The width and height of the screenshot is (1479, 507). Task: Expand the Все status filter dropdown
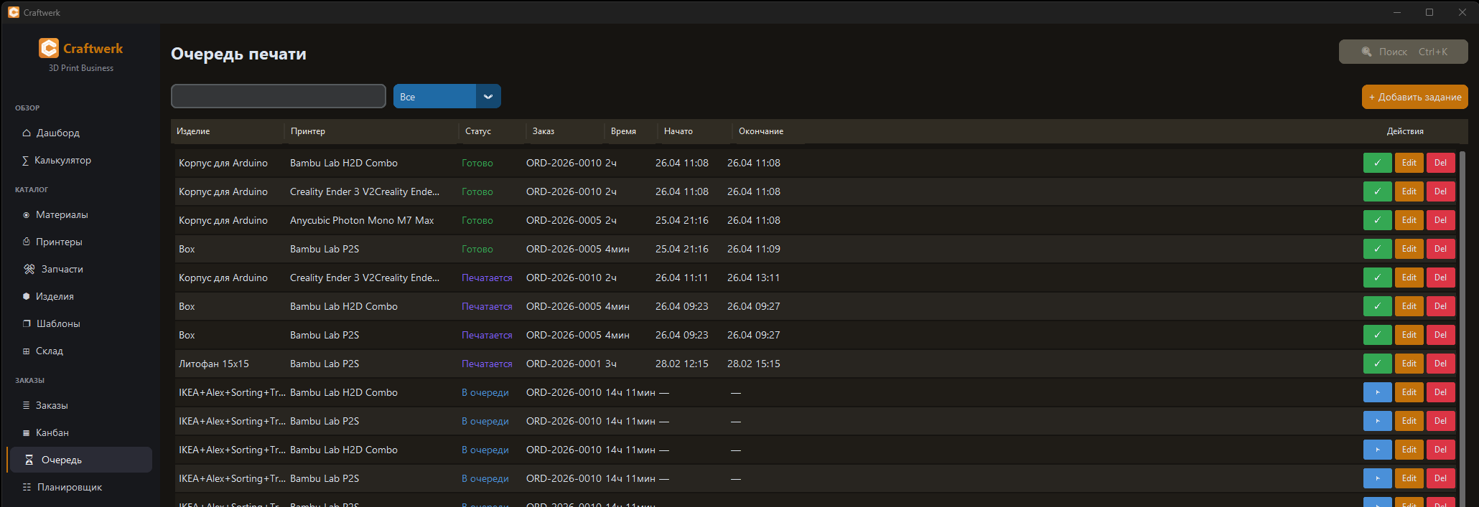(x=488, y=97)
